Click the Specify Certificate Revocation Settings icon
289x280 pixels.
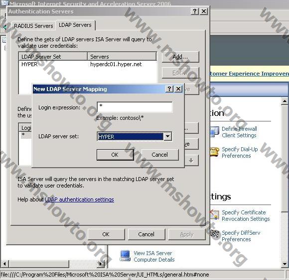tap(215, 215)
